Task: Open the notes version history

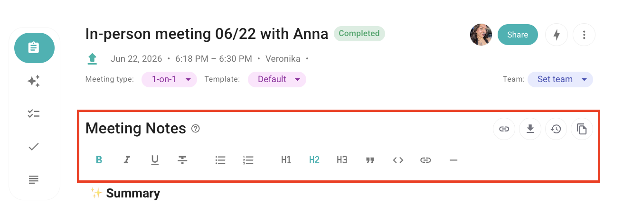Action: [556, 129]
